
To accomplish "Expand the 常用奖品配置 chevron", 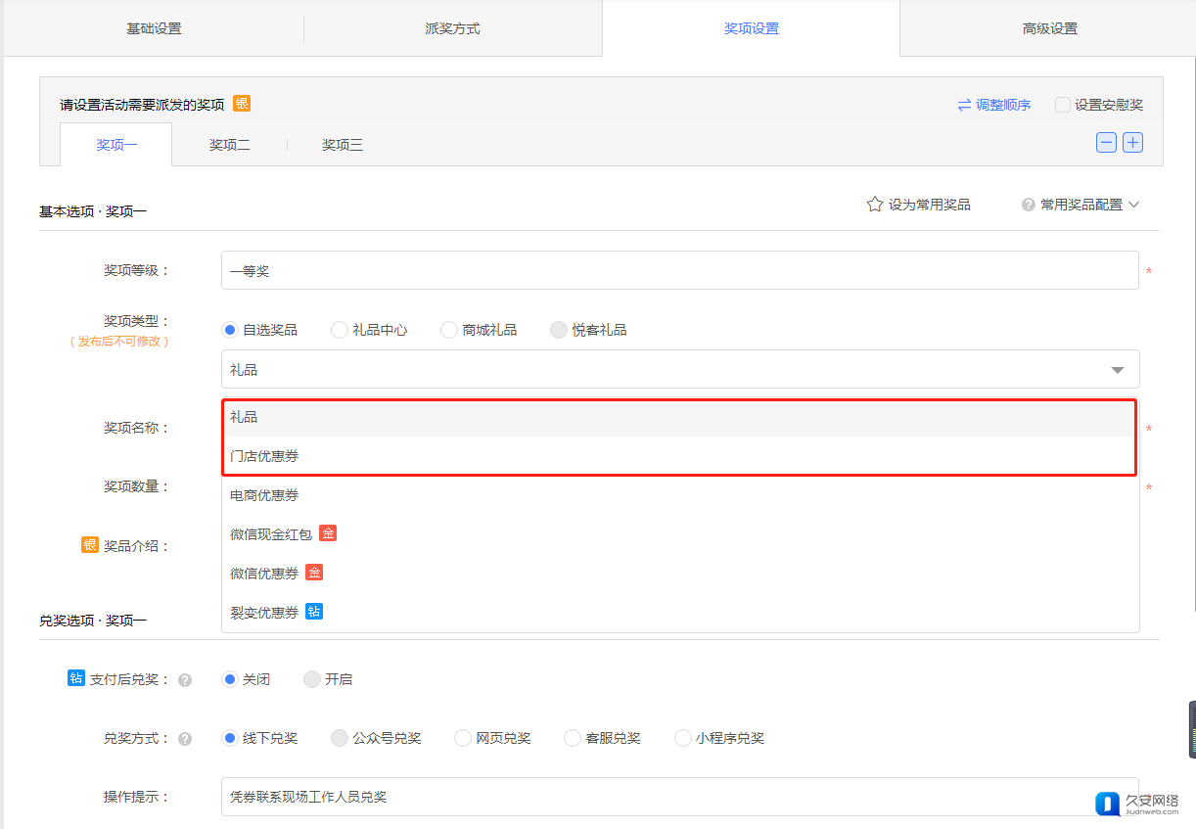I will tap(1134, 205).
